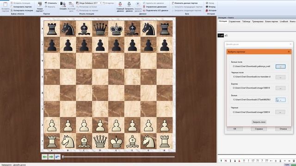Viewport: 296px width, 166px height.
Task: Click Изменить данные партии
Action: tap(185, 3)
